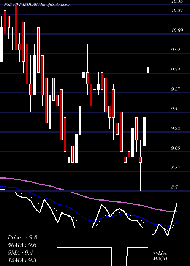This screenshot has width=190, height=266.
Task: Click the <<Live MACD label
Action: (160, 256)
